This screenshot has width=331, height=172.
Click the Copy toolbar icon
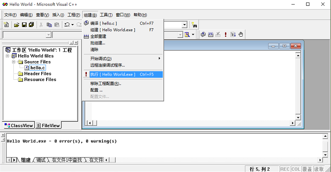[49, 25]
